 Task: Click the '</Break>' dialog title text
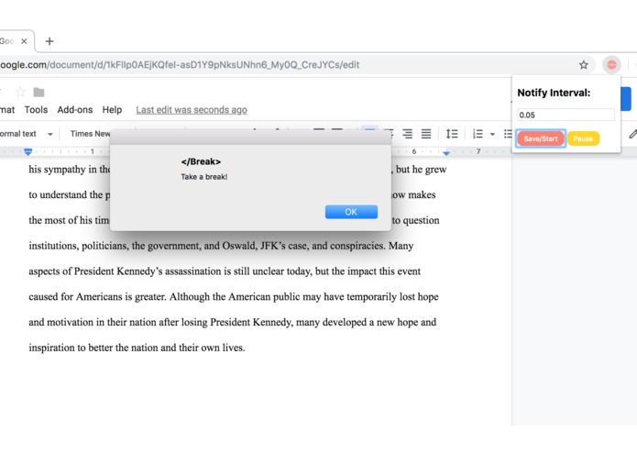tap(201, 161)
